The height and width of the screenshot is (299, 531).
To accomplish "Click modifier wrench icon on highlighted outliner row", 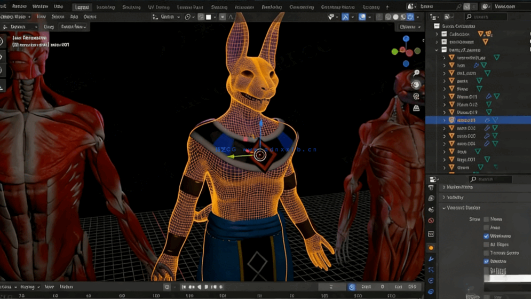I will tap(487, 120).
